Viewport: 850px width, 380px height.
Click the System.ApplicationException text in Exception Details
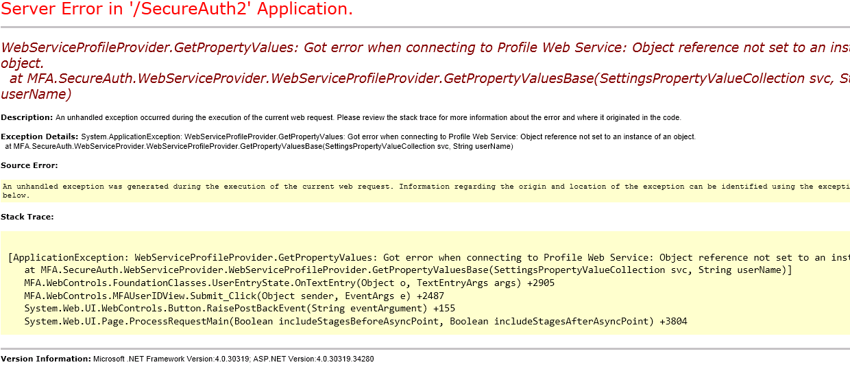pyautogui.click(x=131, y=137)
